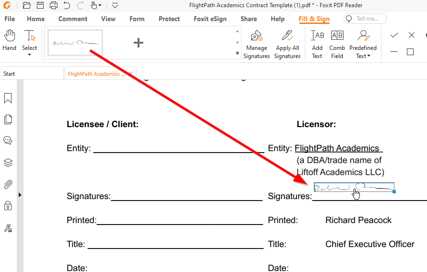This screenshot has height=272, width=427.
Task: Click the Tell me search box
Action: [365, 19]
